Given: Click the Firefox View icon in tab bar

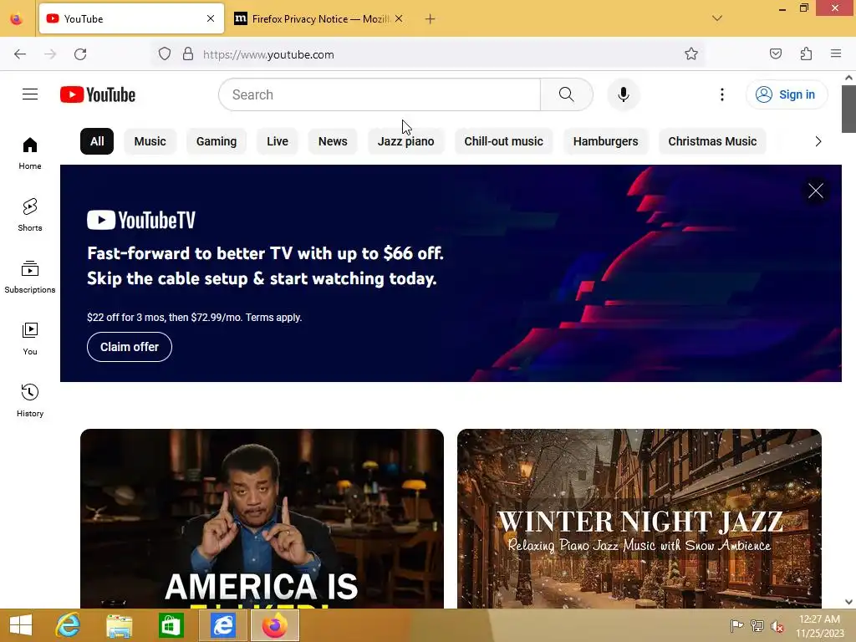Looking at the screenshot, I should [x=17, y=19].
